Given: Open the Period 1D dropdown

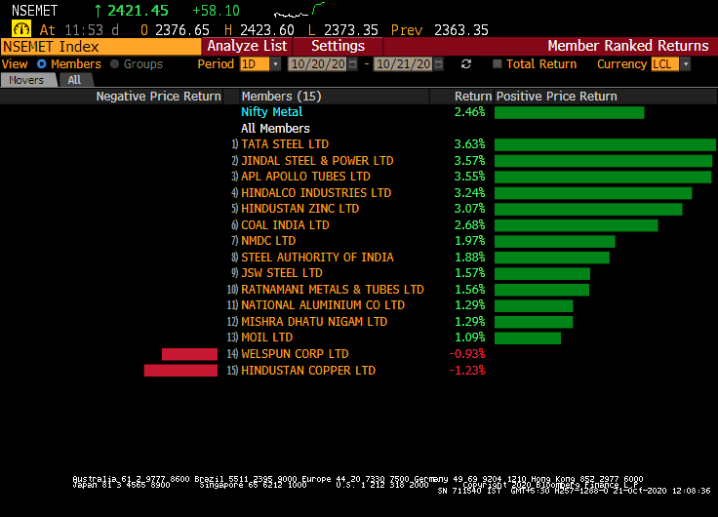Looking at the screenshot, I should (x=275, y=64).
